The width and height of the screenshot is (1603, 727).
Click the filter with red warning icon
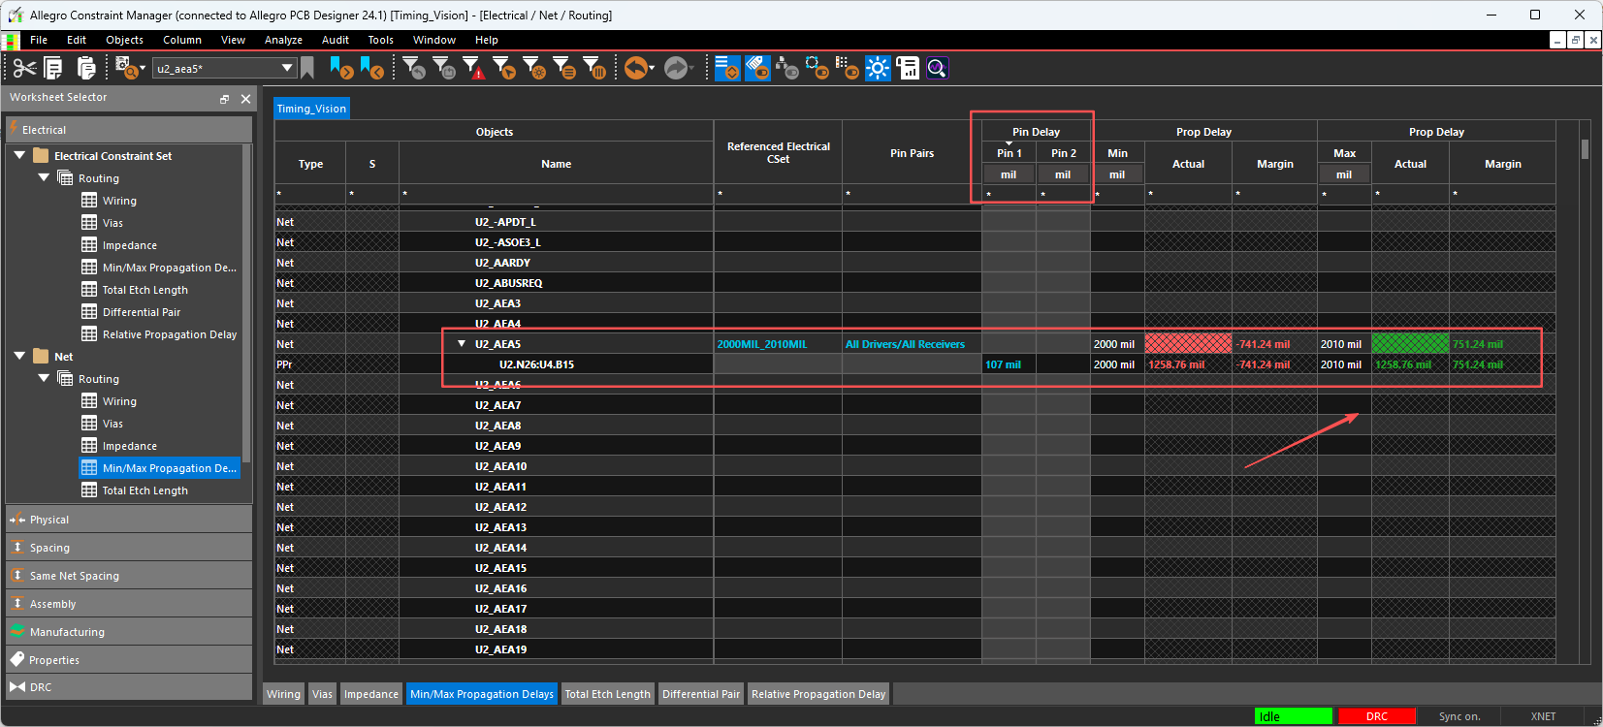[x=474, y=68]
